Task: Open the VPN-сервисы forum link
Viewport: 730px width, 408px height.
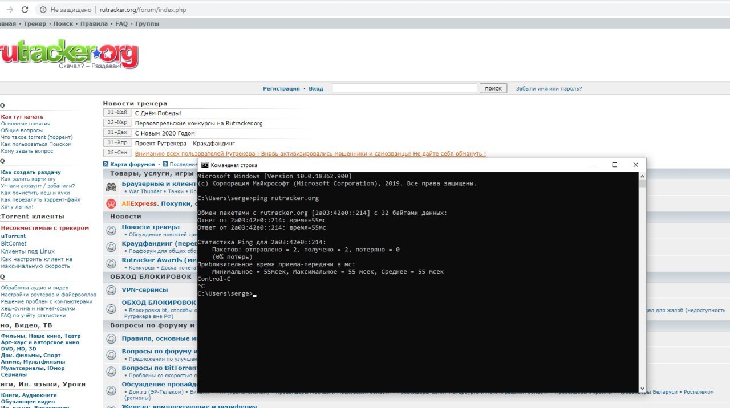Action: point(145,289)
